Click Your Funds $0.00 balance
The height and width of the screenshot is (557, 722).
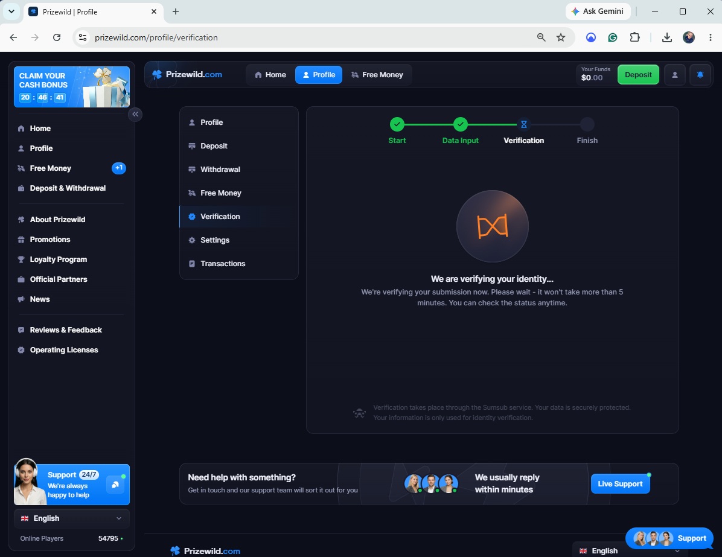(595, 74)
